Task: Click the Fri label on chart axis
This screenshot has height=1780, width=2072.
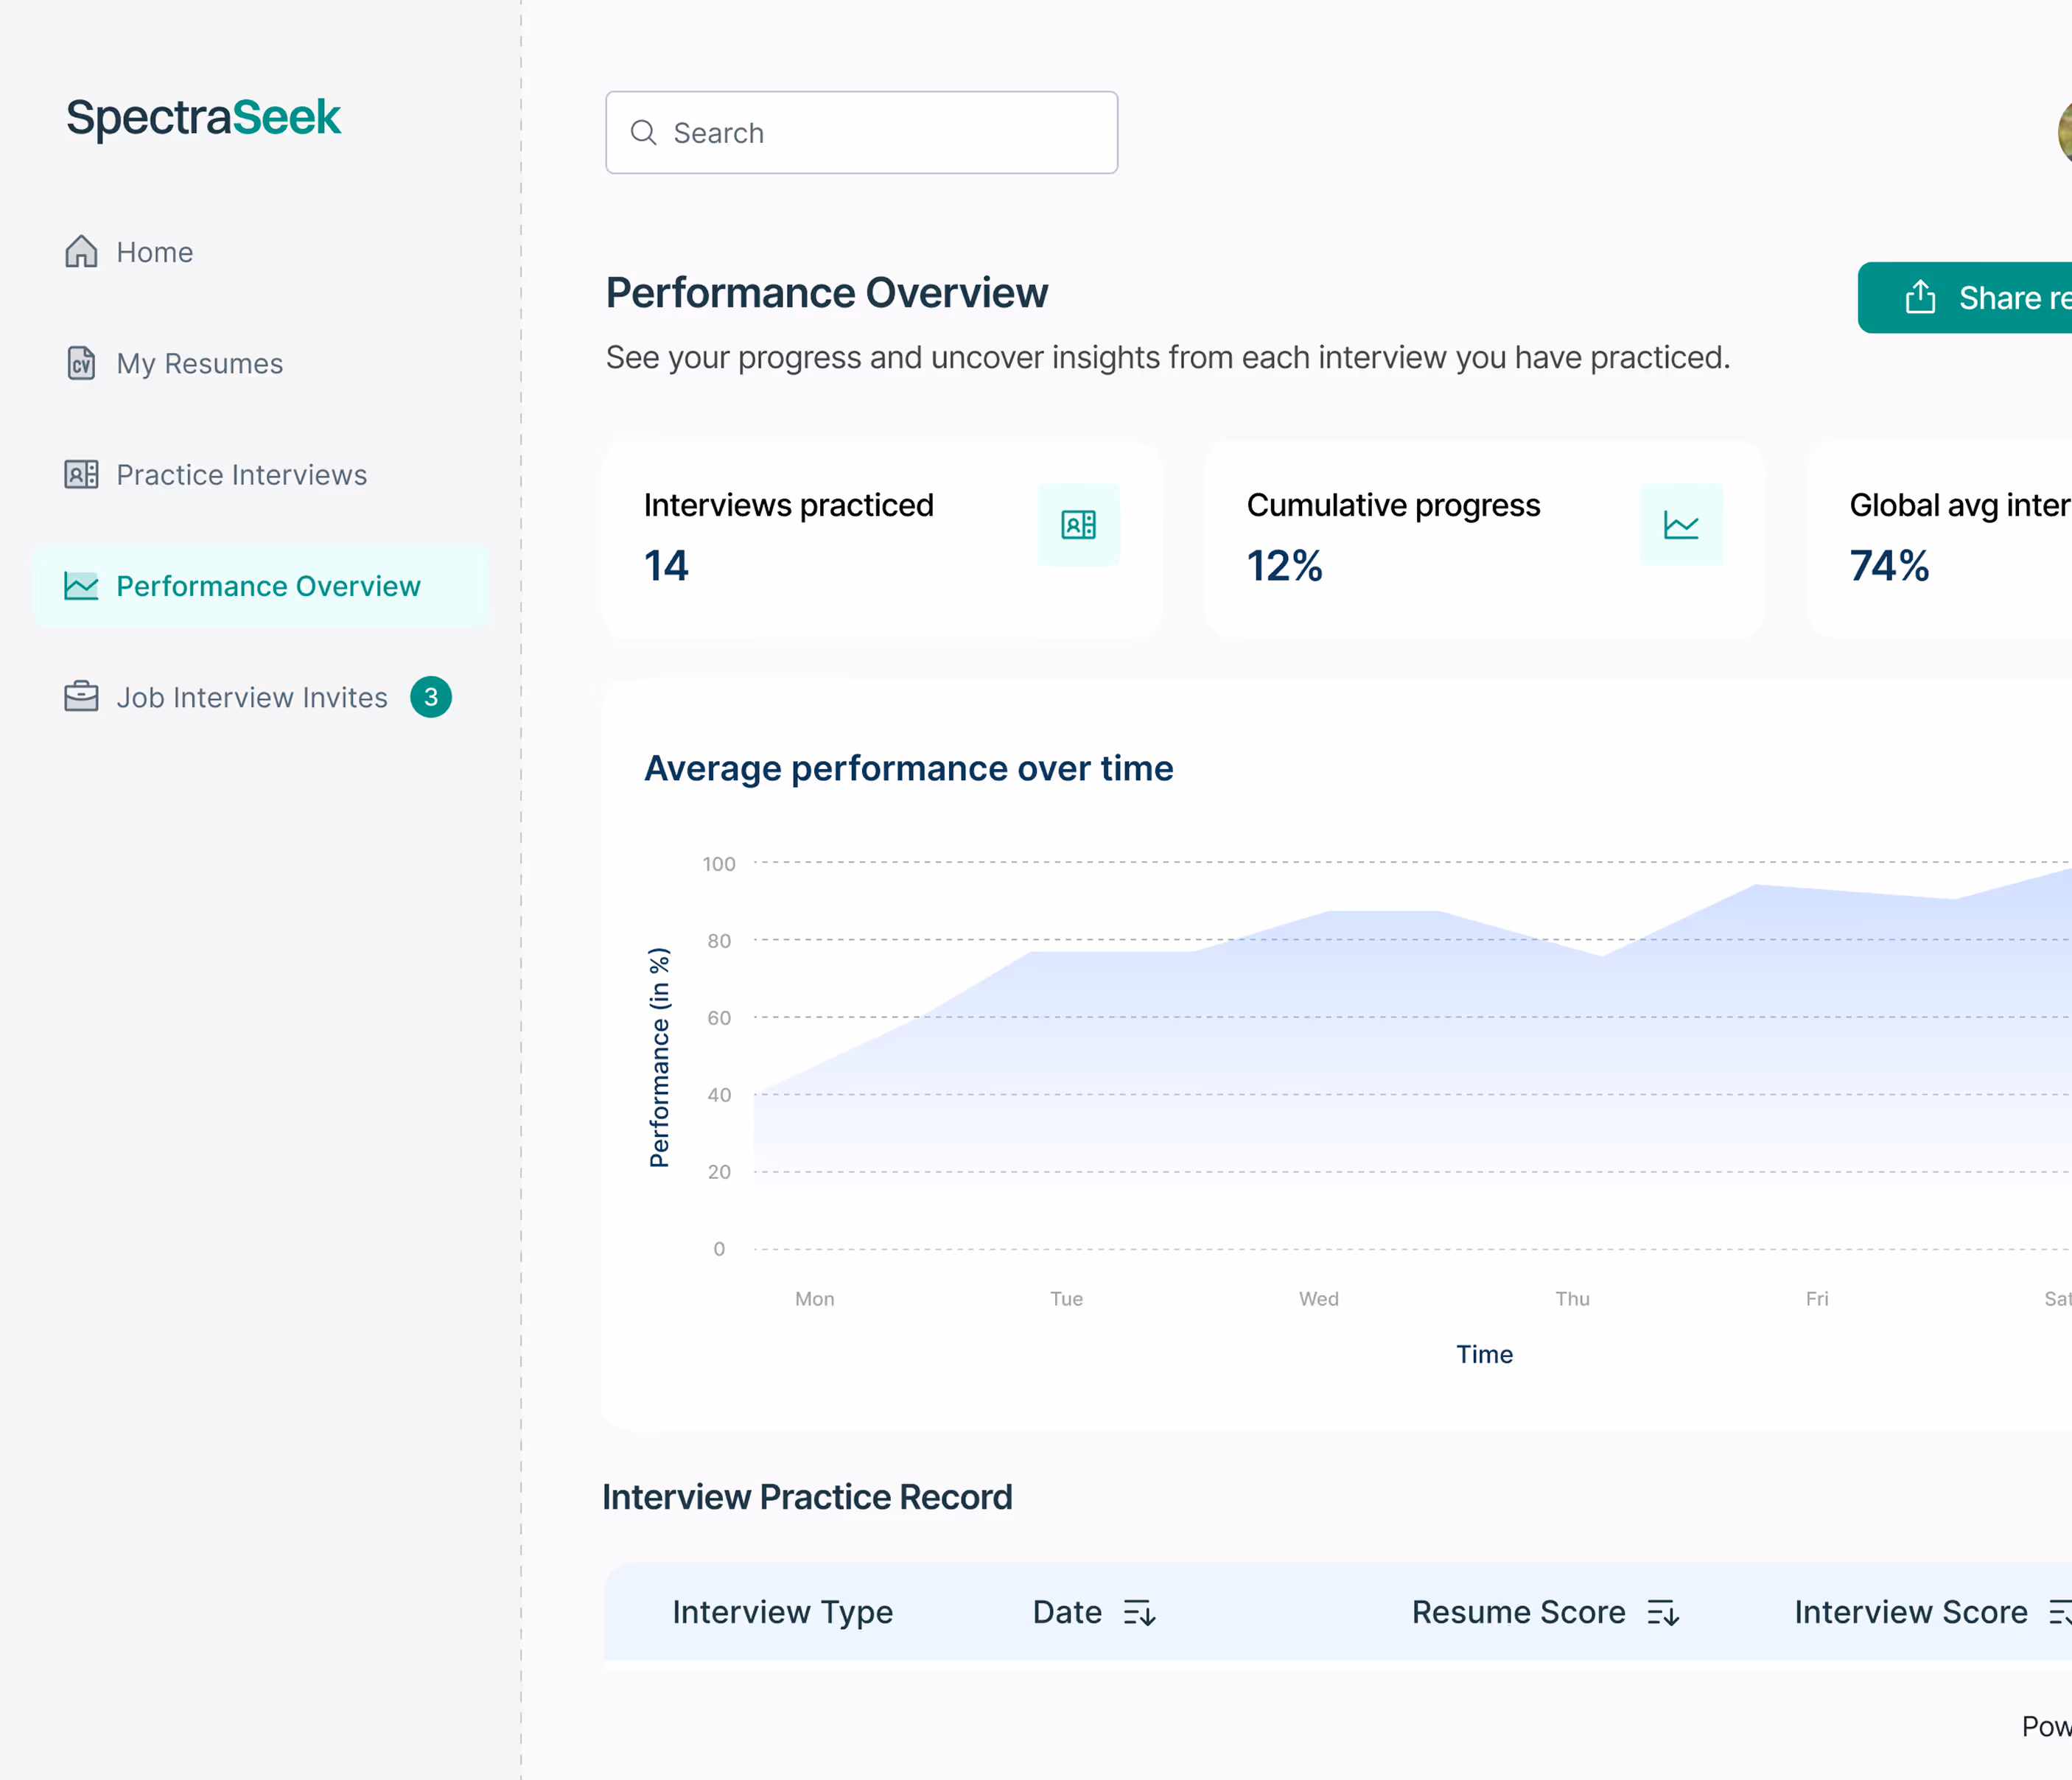Action: click(1817, 1299)
